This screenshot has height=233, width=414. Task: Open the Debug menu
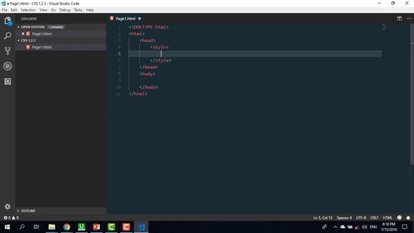(65, 10)
